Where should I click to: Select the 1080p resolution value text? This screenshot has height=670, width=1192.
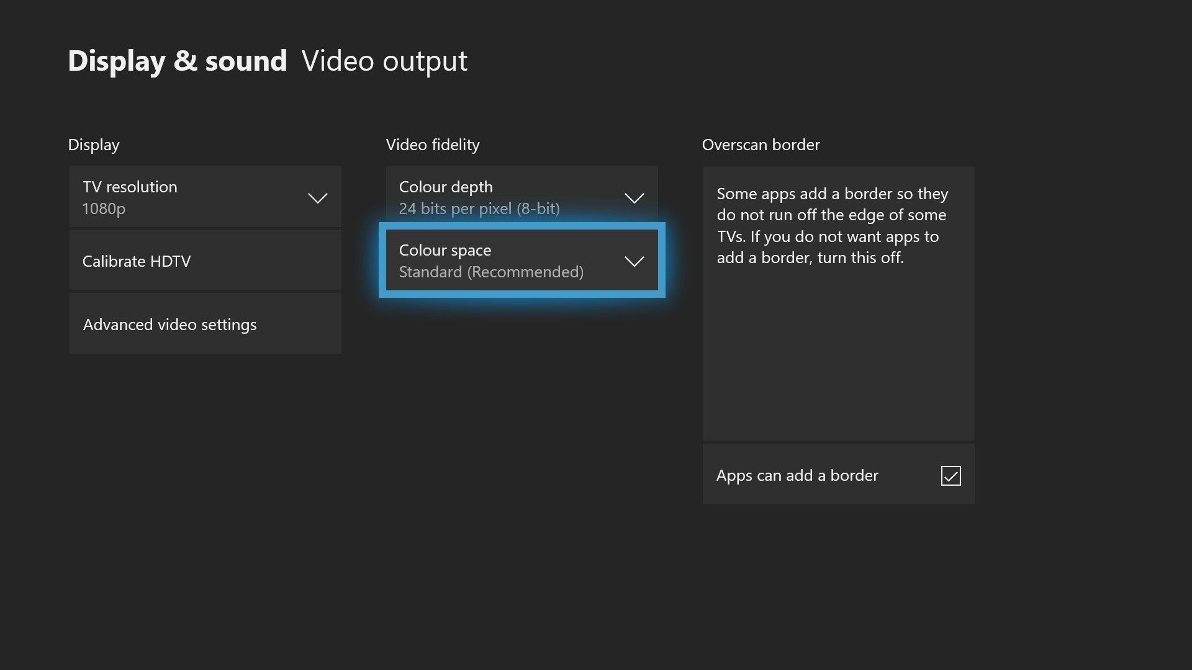(x=104, y=209)
